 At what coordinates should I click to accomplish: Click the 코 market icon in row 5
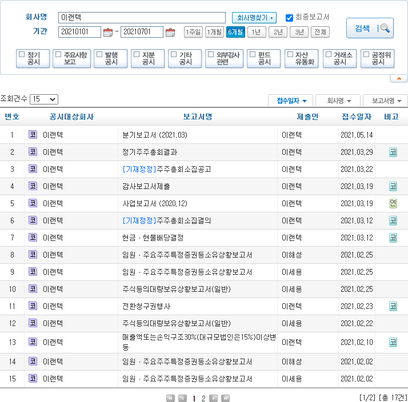33,203
